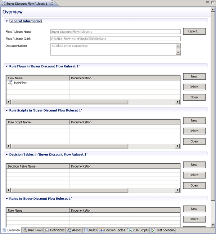Open the selected rule flow with Open button
Image resolution: width=216 pixels, height=234 pixels.
[x=194, y=97]
